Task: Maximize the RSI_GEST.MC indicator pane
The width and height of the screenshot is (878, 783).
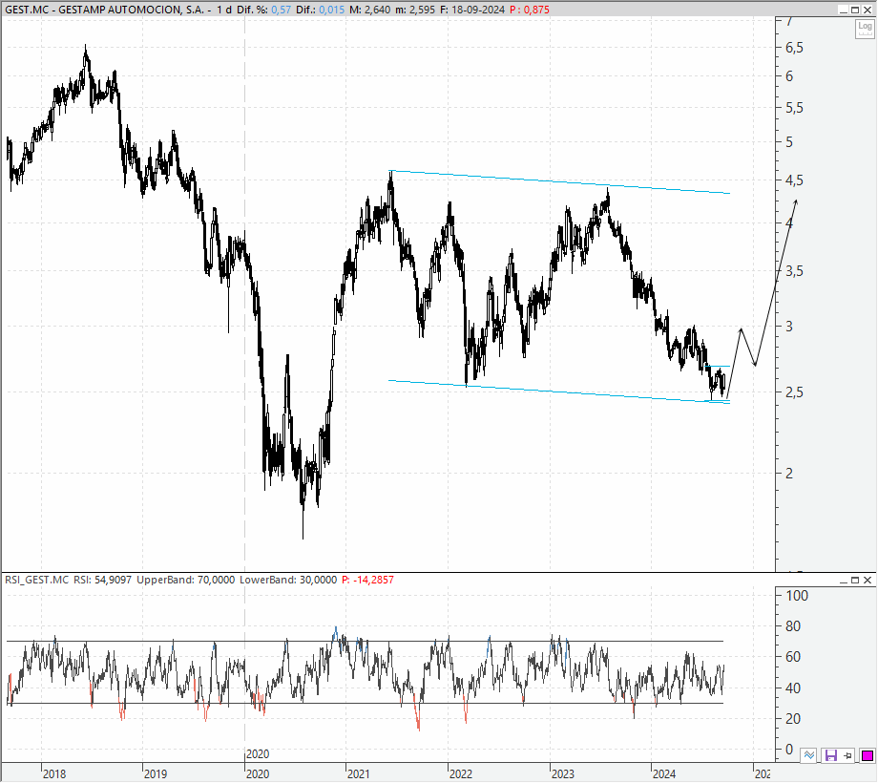Action: point(855,580)
